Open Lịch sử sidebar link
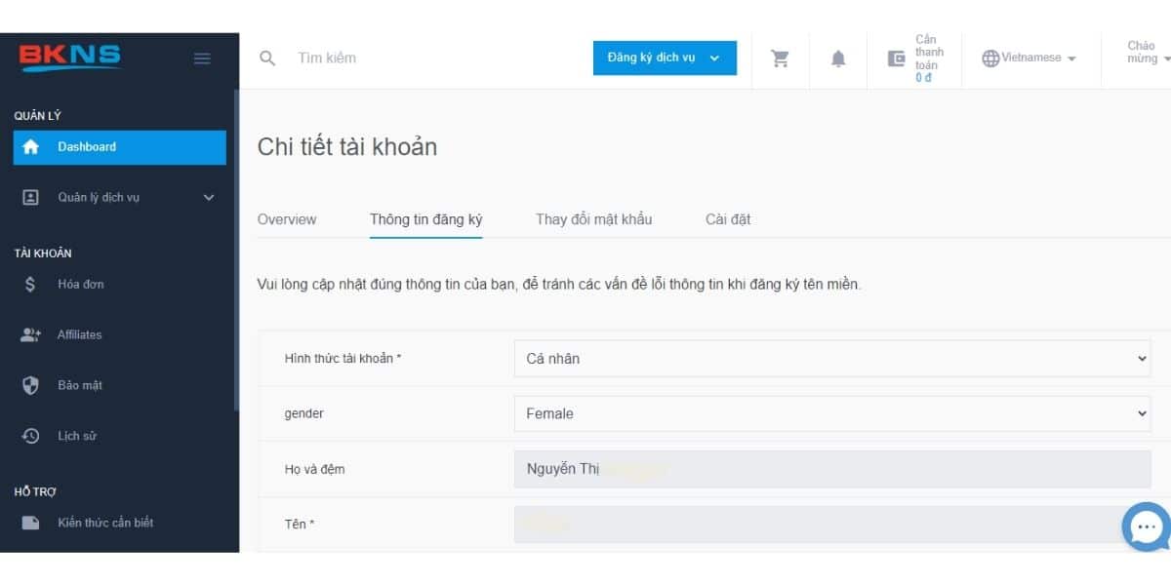Viewport: 1171px width, 585px height. 77,436
